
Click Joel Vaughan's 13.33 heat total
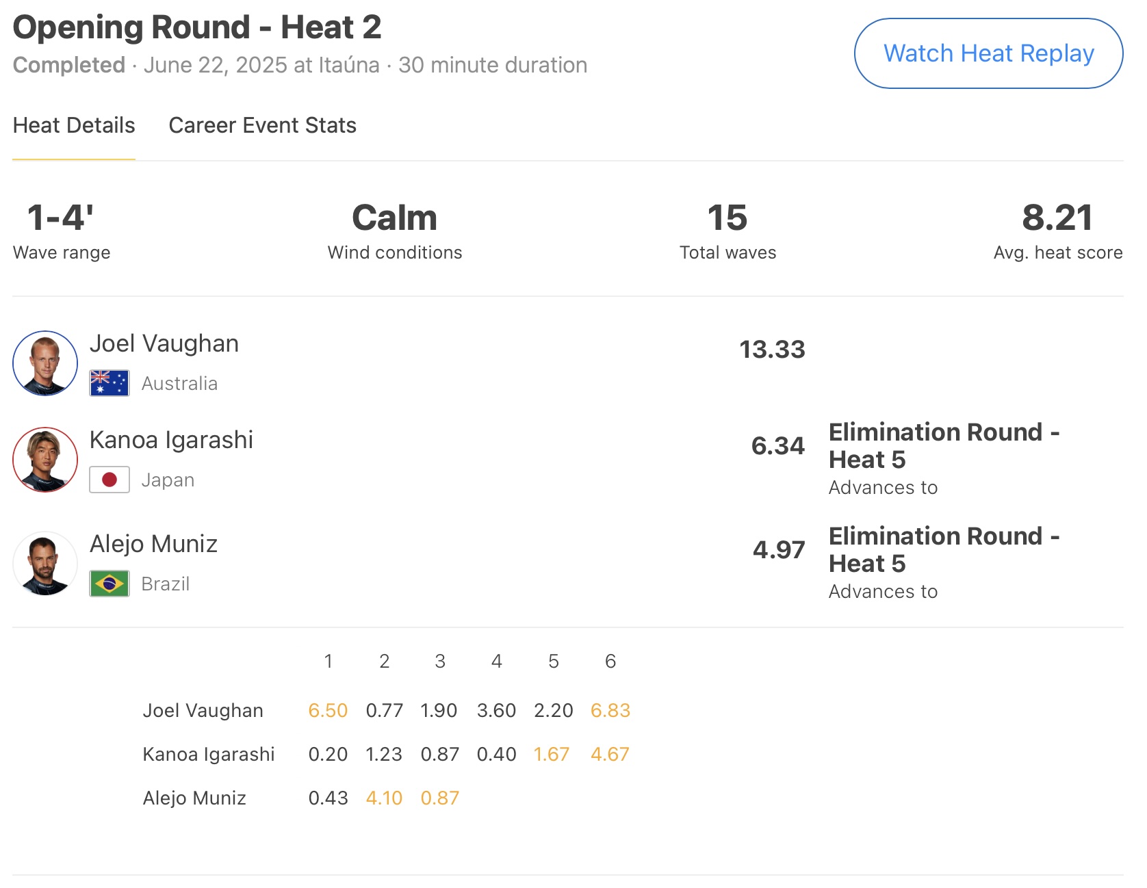click(x=772, y=350)
